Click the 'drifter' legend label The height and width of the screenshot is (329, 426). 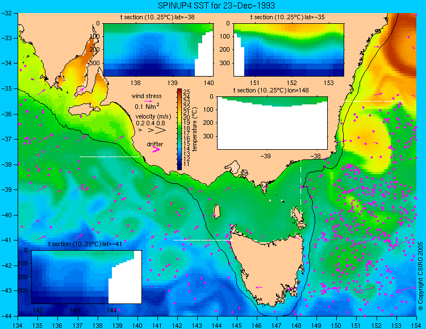(155, 144)
